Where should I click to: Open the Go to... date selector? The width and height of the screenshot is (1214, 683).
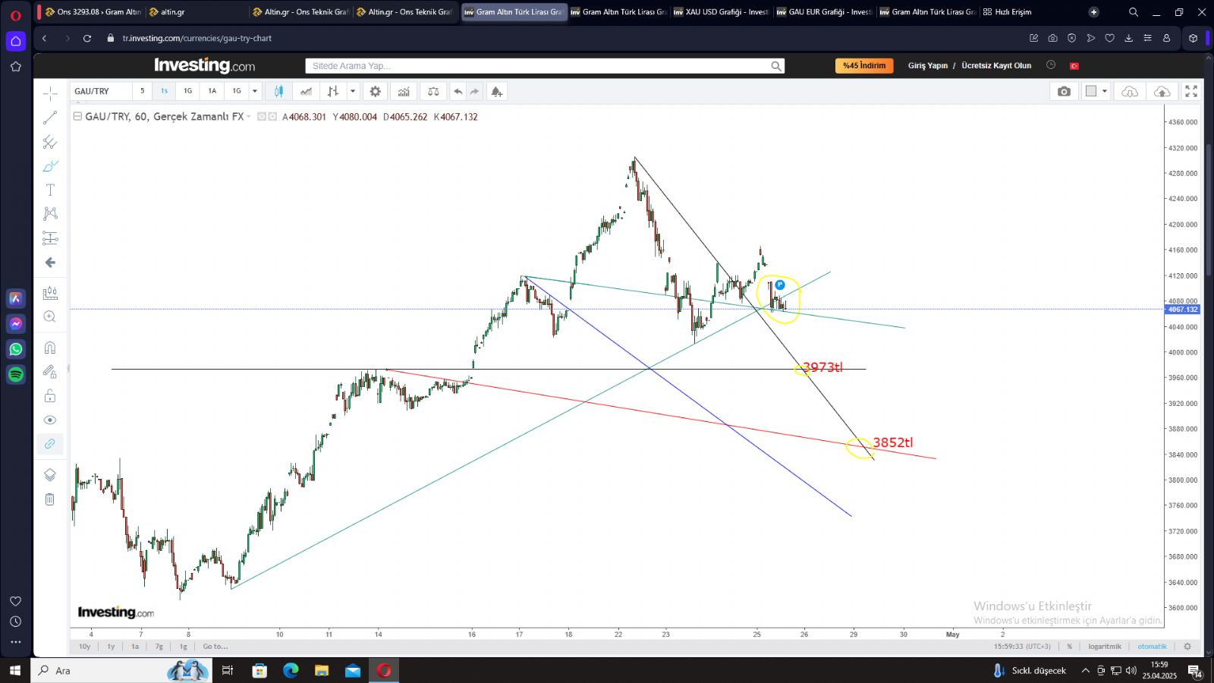215,647
